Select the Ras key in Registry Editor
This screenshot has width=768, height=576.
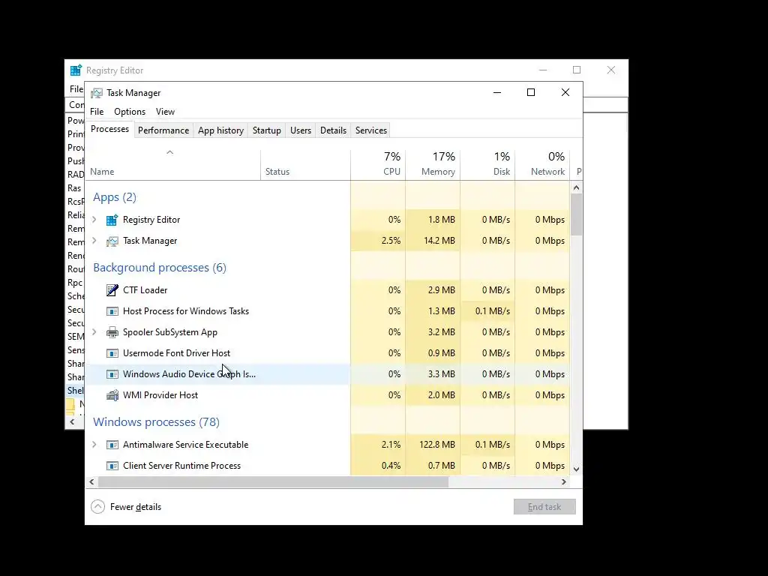click(74, 188)
